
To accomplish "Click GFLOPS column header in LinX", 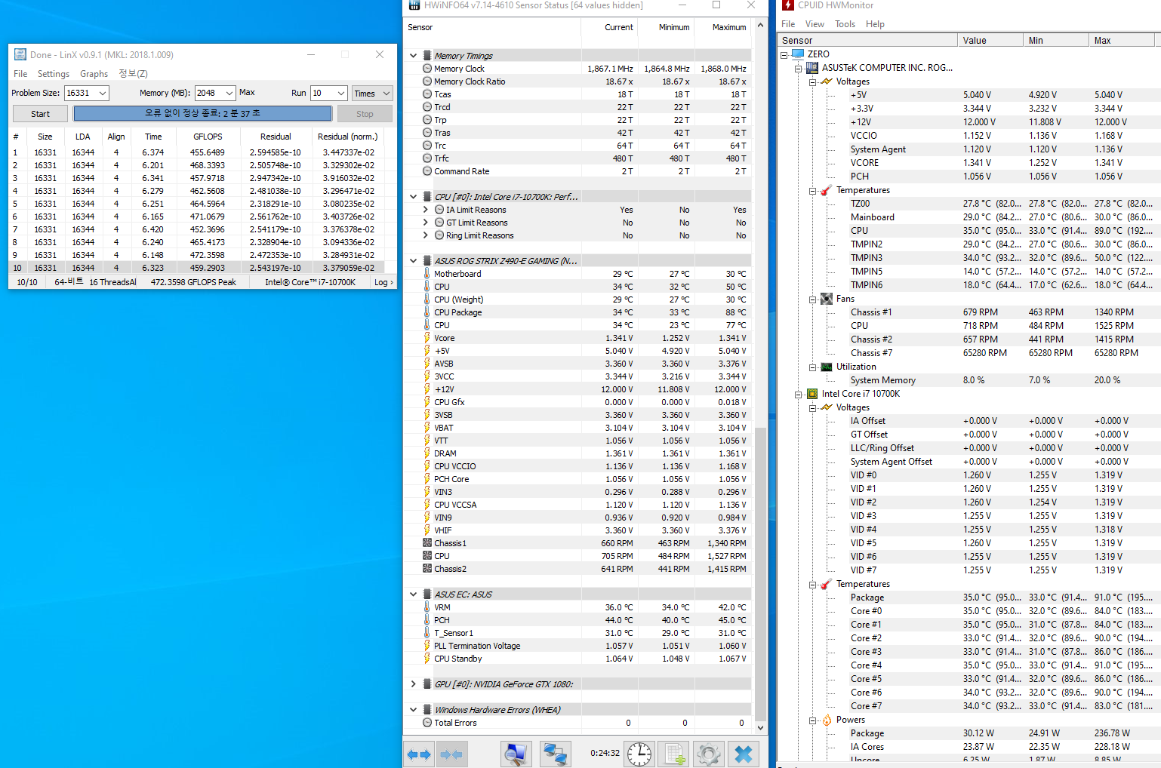I will click(208, 137).
